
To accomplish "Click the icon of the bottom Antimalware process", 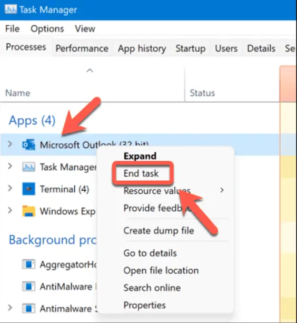I will pos(28,308).
